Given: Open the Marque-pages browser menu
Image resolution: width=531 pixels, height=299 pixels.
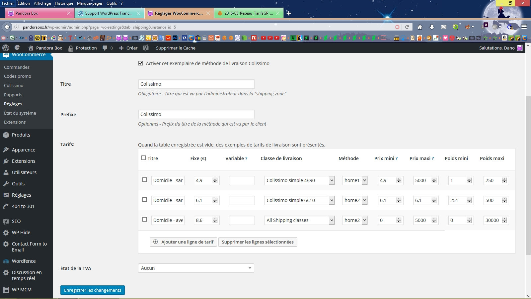Looking at the screenshot, I should pyautogui.click(x=90, y=3).
